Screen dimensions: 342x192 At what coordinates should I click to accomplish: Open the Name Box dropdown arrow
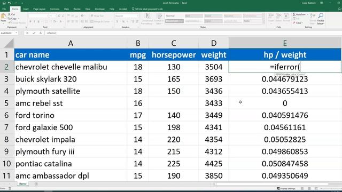17,33
